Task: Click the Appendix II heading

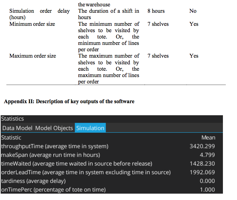Action: pyautogui.click(x=69, y=102)
